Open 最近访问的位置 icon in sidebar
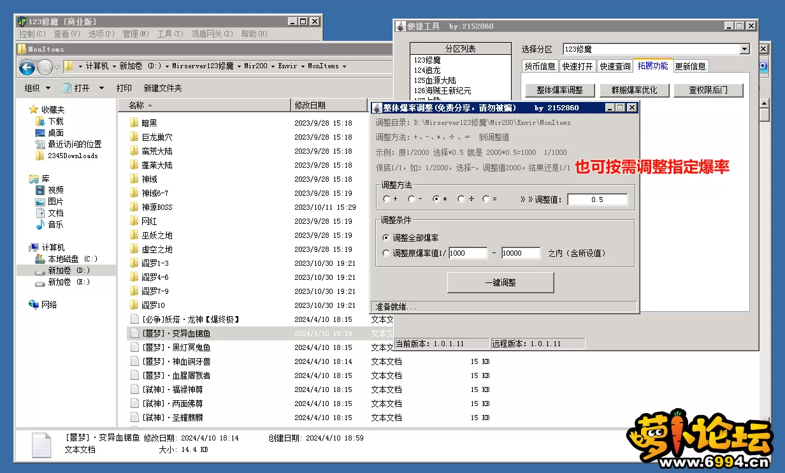The width and height of the screenshot is (785, 473). (x=40, y=144)
